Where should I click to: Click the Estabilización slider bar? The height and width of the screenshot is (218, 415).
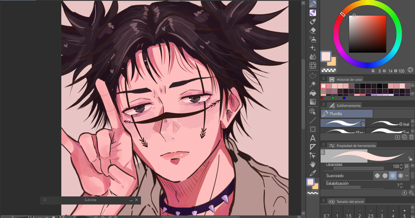[358, 187]
